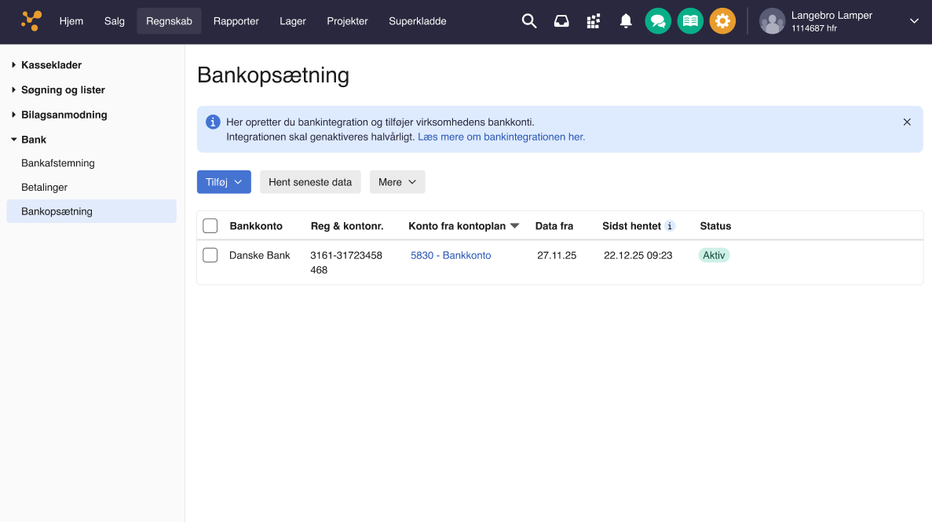This screenshot has width=932, height=522.
Task: Show info tooltip next to Sidst hentet column
Action: (669, 226)
